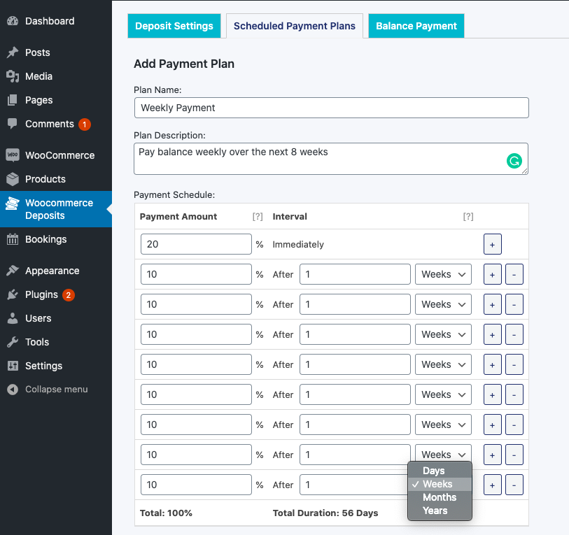Click plus on the fourth After row
This screenshot has width=569, height=535.
coord(493,365)
